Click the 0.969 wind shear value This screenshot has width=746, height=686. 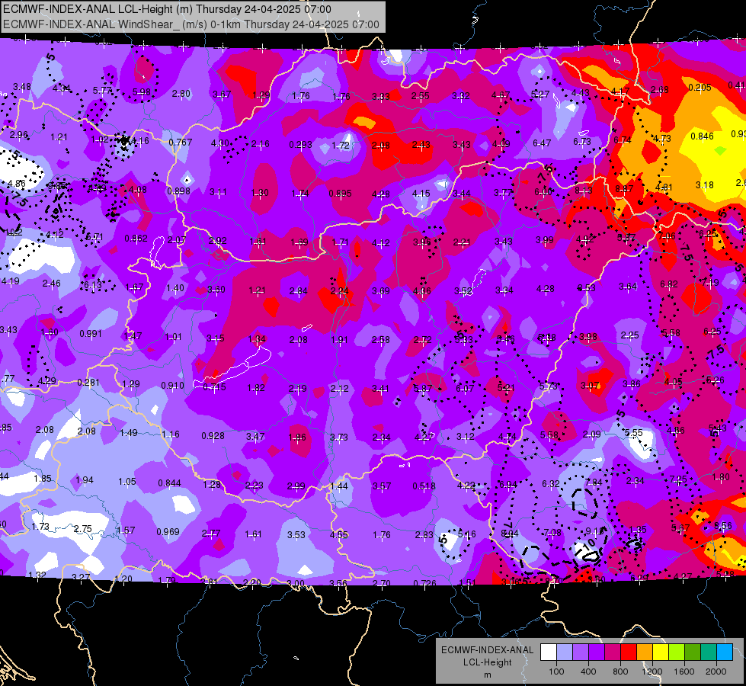[x=168, y=531]
